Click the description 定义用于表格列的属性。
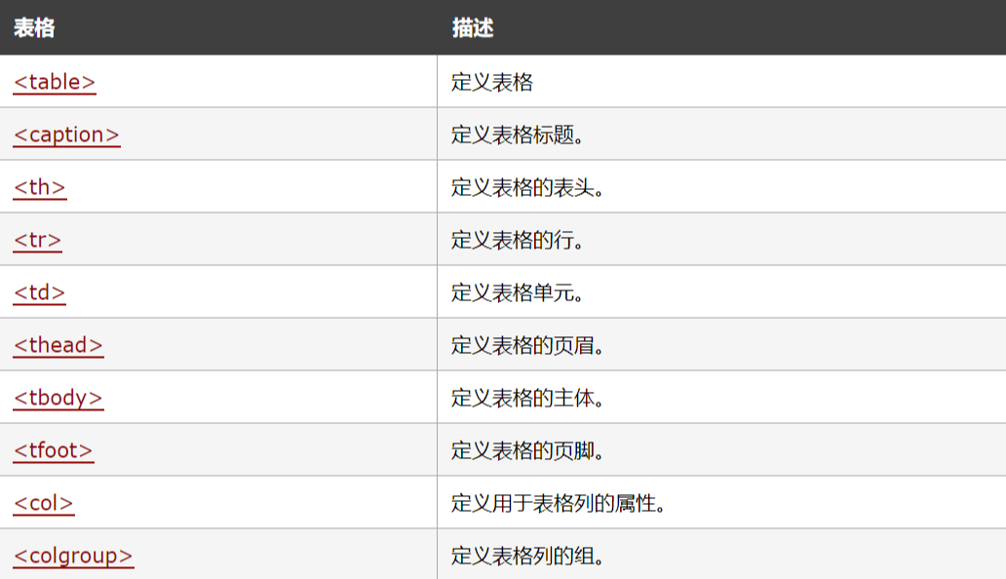This screenshot has width=1006, height=579. point(559,503)
